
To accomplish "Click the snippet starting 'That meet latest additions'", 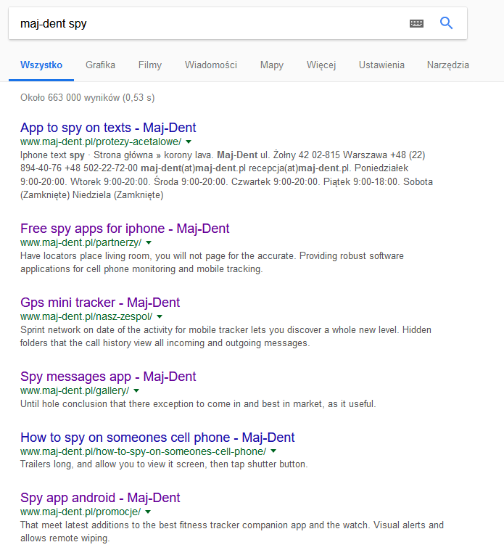I will (x=232, y=531).
